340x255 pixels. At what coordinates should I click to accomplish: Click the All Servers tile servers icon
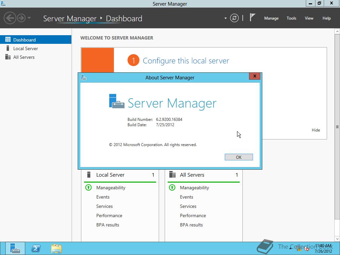[172, 174]
